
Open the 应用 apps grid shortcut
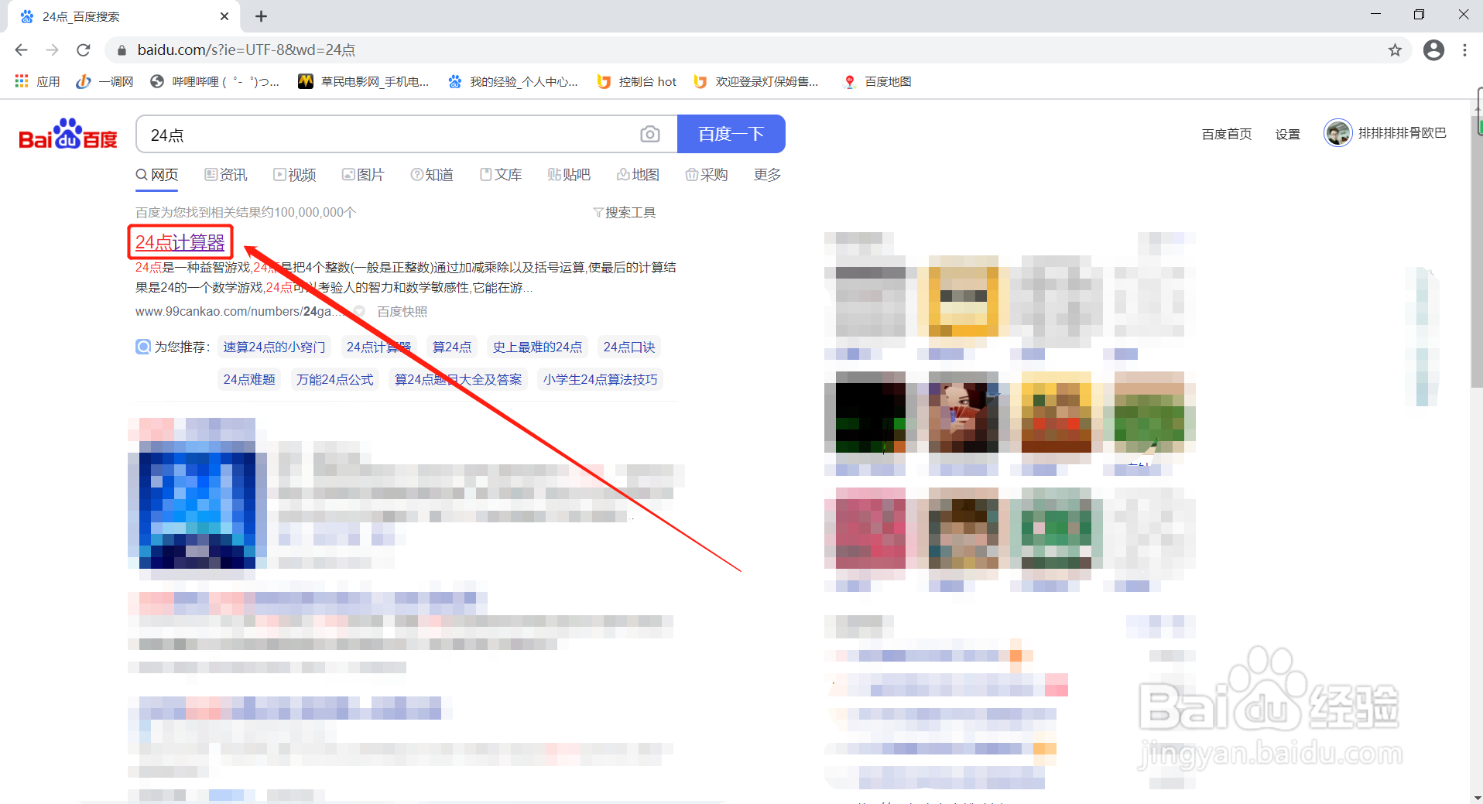[x=21, y=81]
